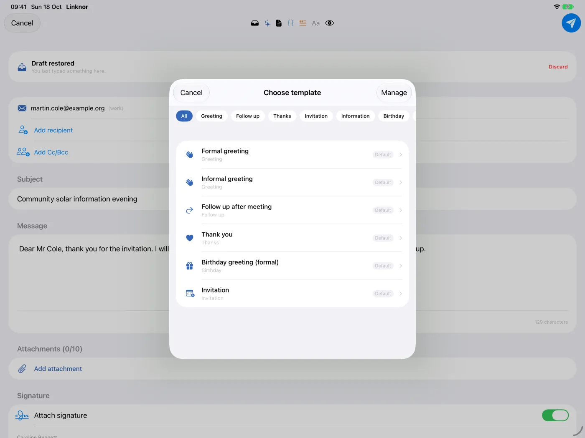Open the Aa font formatting icon

tap(316, 23)
